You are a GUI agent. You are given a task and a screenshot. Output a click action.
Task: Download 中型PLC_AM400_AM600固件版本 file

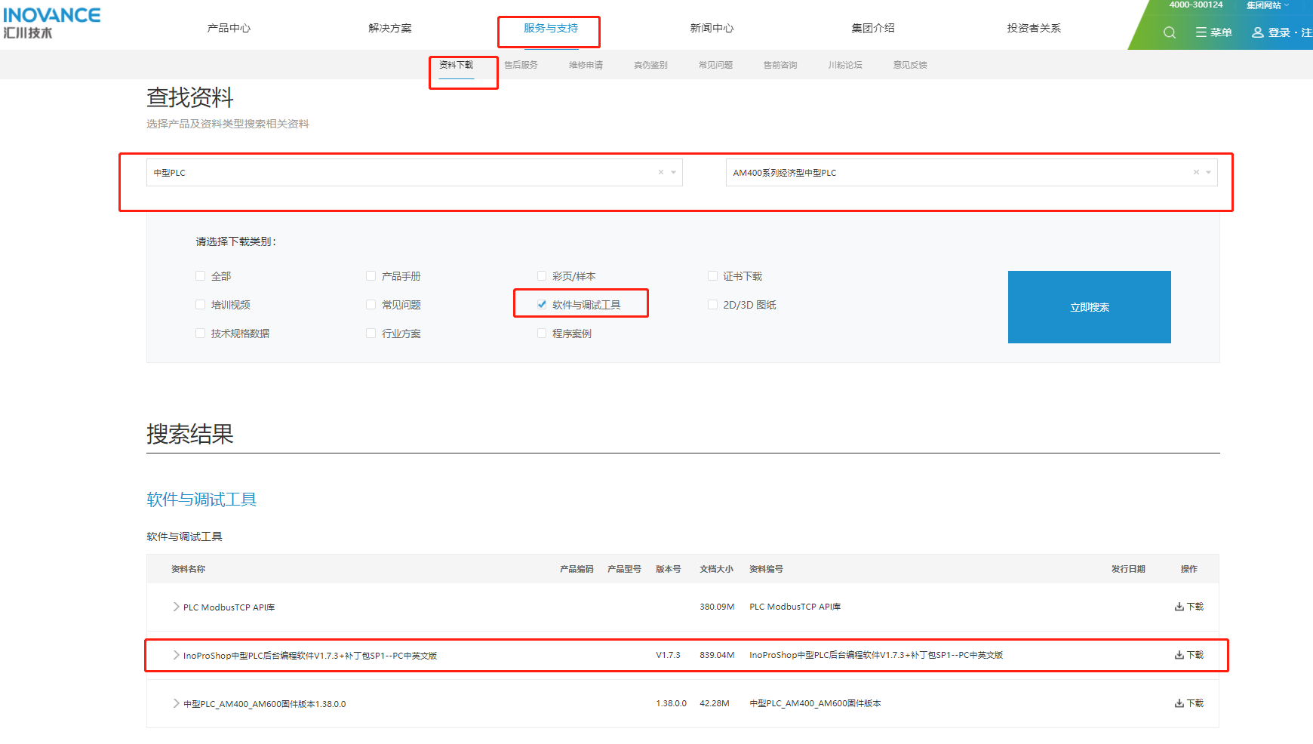point(1189,703)
